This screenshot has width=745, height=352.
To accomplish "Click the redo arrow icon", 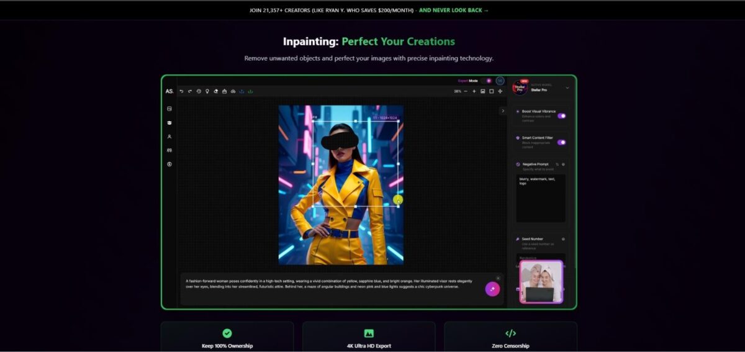I will (190, 91).
